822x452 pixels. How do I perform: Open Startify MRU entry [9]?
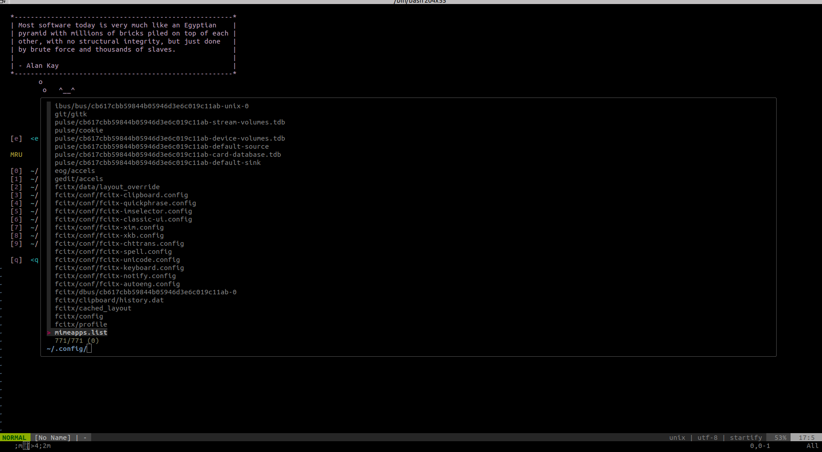click(24, 244)
